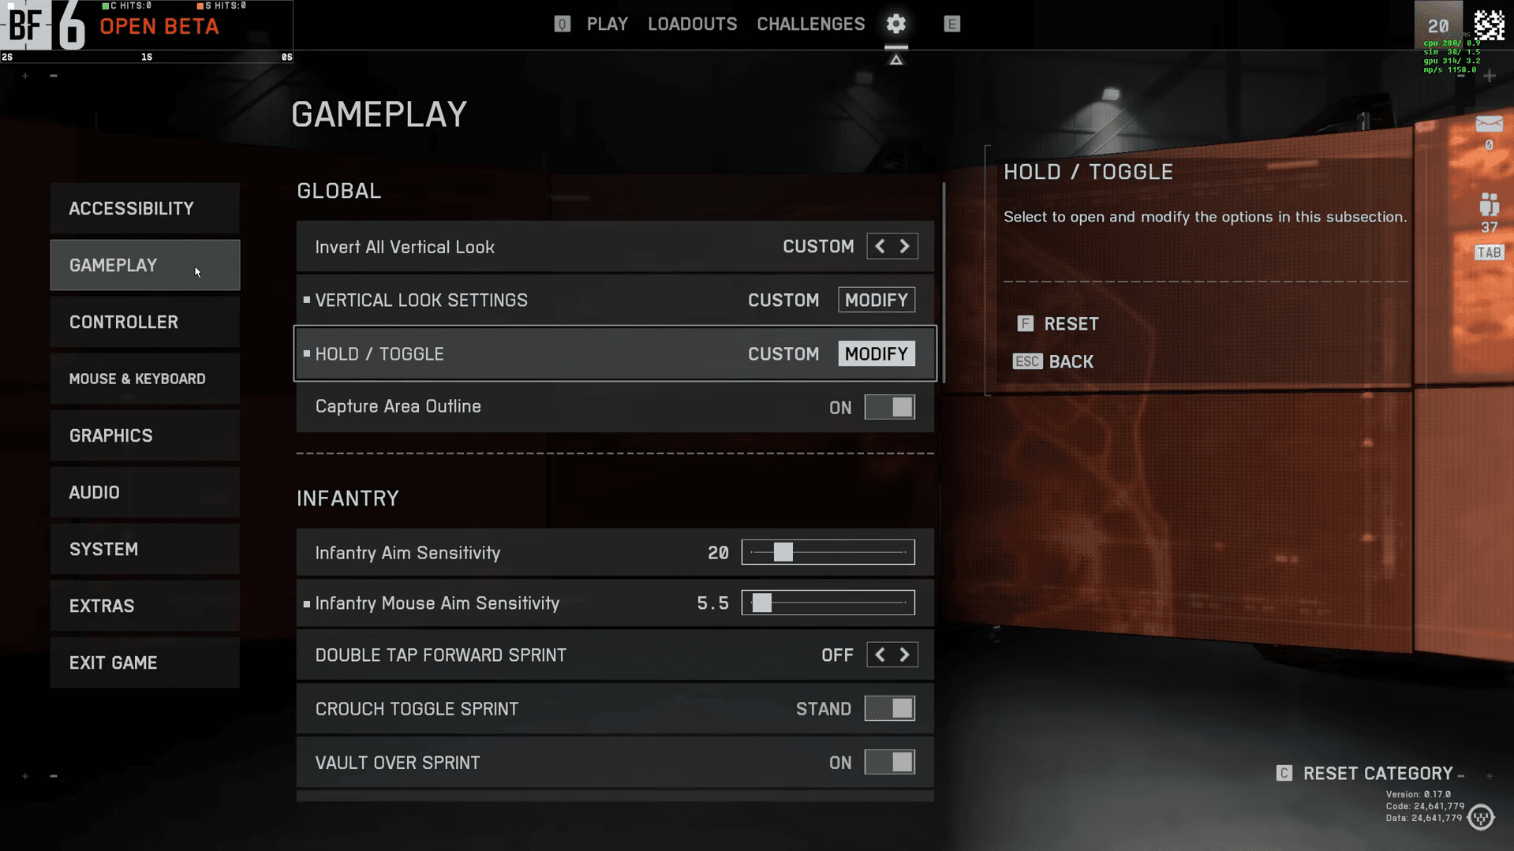
Task: Click the mail envelope icon
Action: pyautogui.click(x=1489, y=124)
